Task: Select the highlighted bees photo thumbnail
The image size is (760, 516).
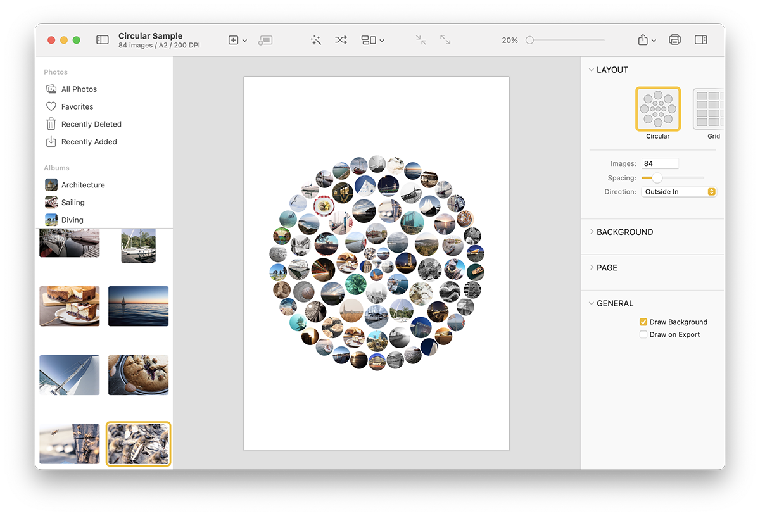Action: point(138,444)
